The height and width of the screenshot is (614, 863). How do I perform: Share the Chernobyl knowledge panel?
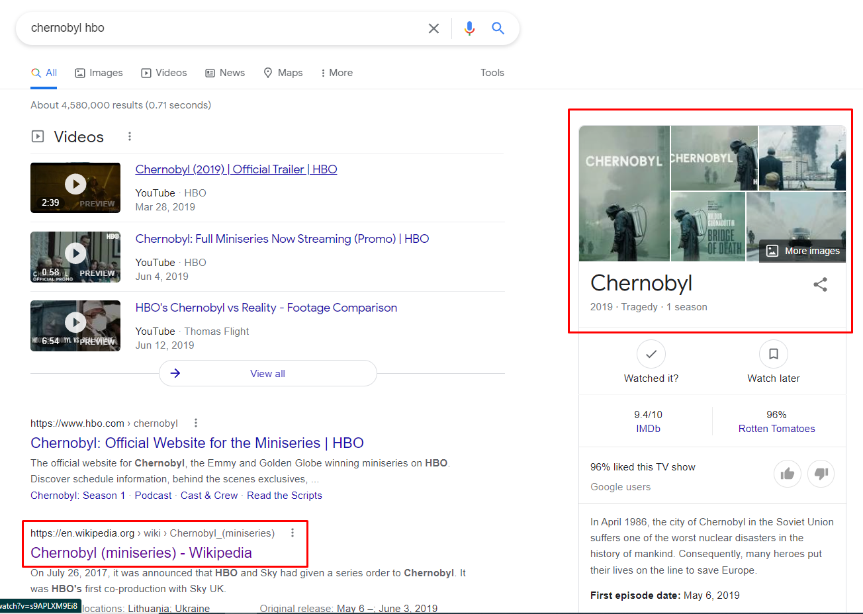point(820,285)
